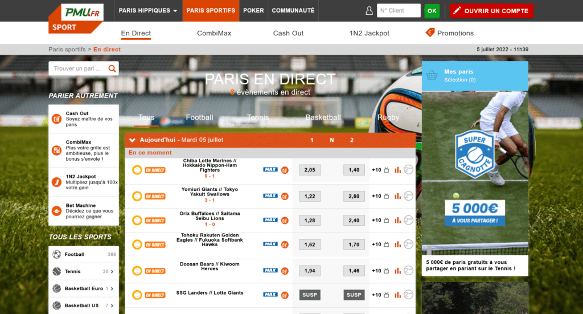This screenshot has height=314, width=583.
Task: Click Ouvrir un compte button
Action: 491,11
